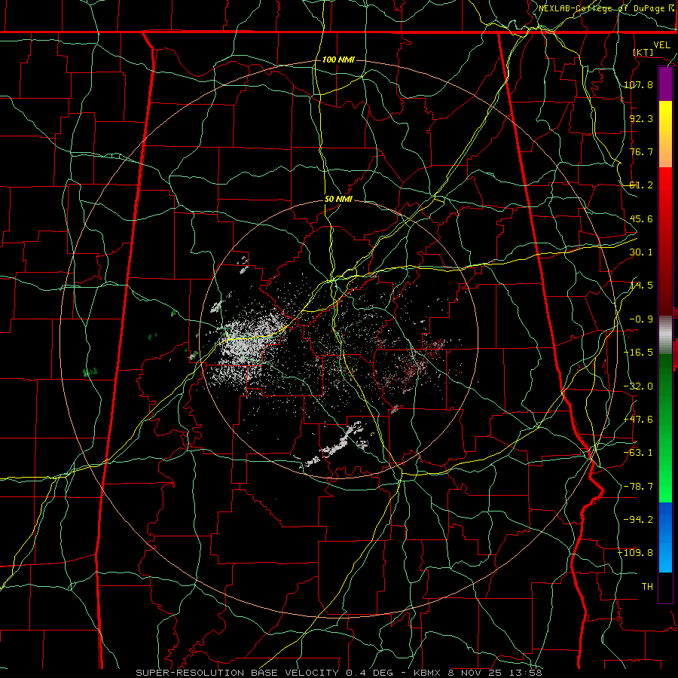Click the -109.8 velocity scale value
This screenshot has height=678, width=678.
[x=636, y=553]
